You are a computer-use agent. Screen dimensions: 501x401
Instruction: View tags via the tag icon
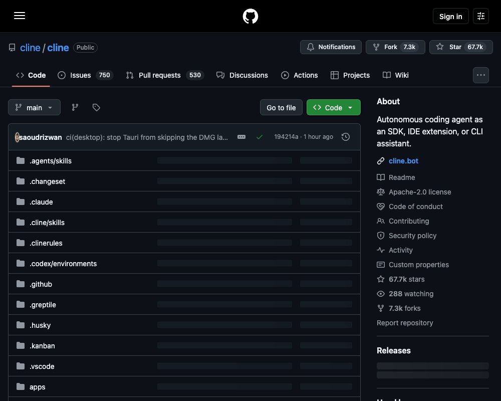click(96, 107)
